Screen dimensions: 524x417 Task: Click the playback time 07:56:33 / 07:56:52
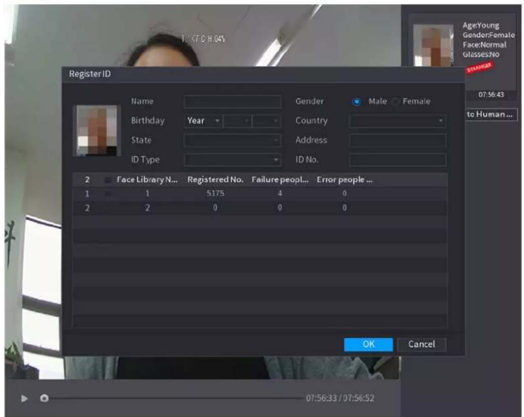[x=340, y=398]
